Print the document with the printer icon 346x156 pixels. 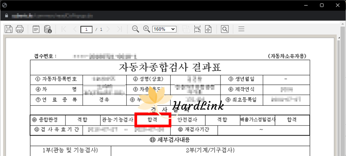coord(20,29)
